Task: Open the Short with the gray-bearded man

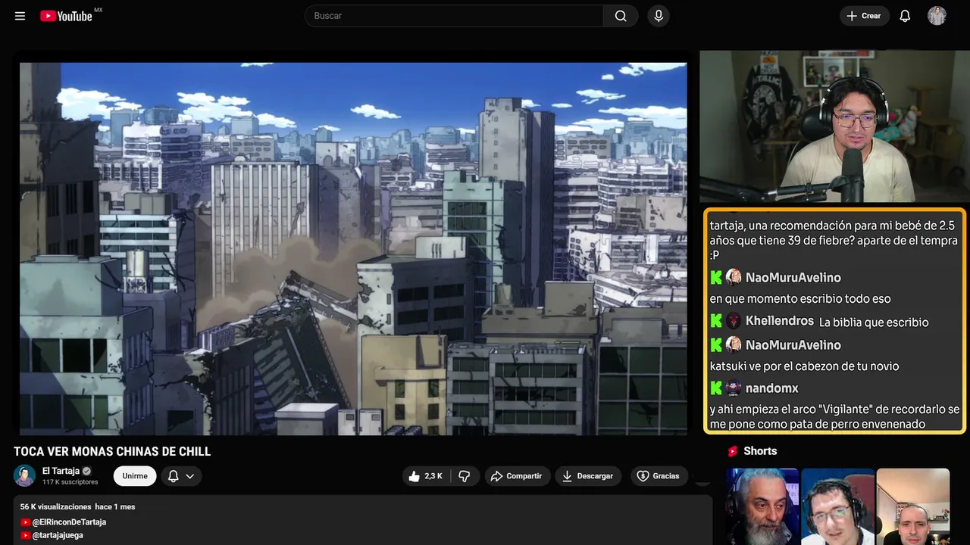Action: point(762,506)
